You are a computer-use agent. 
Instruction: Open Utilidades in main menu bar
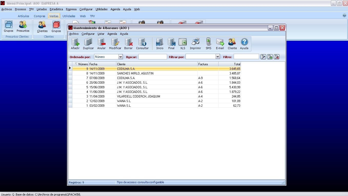(101, 9)
